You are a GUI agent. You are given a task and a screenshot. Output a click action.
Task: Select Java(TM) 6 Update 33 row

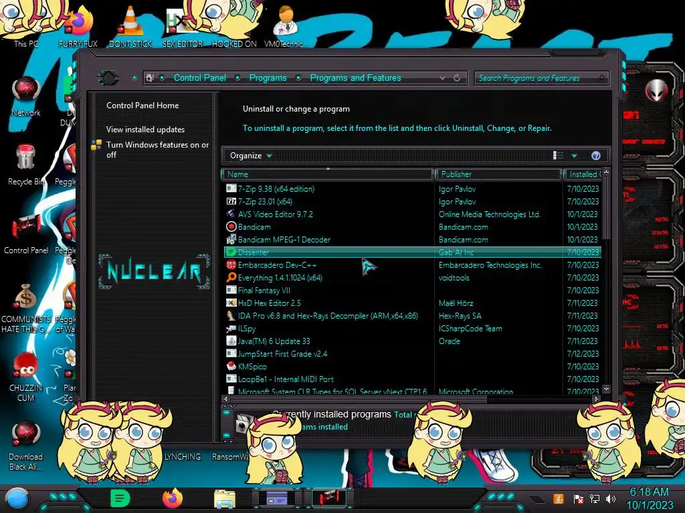click(412, 341)
